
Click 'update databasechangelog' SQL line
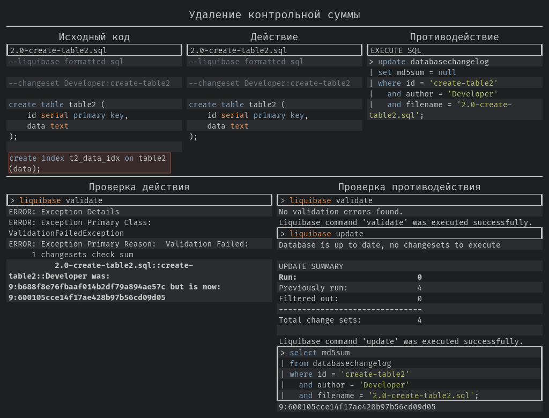[455, 62]
